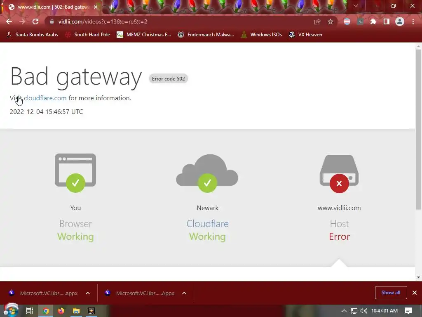The image size is (422, 317).
Task: Open the striped flag extension icon
Action: click(347, 21)
